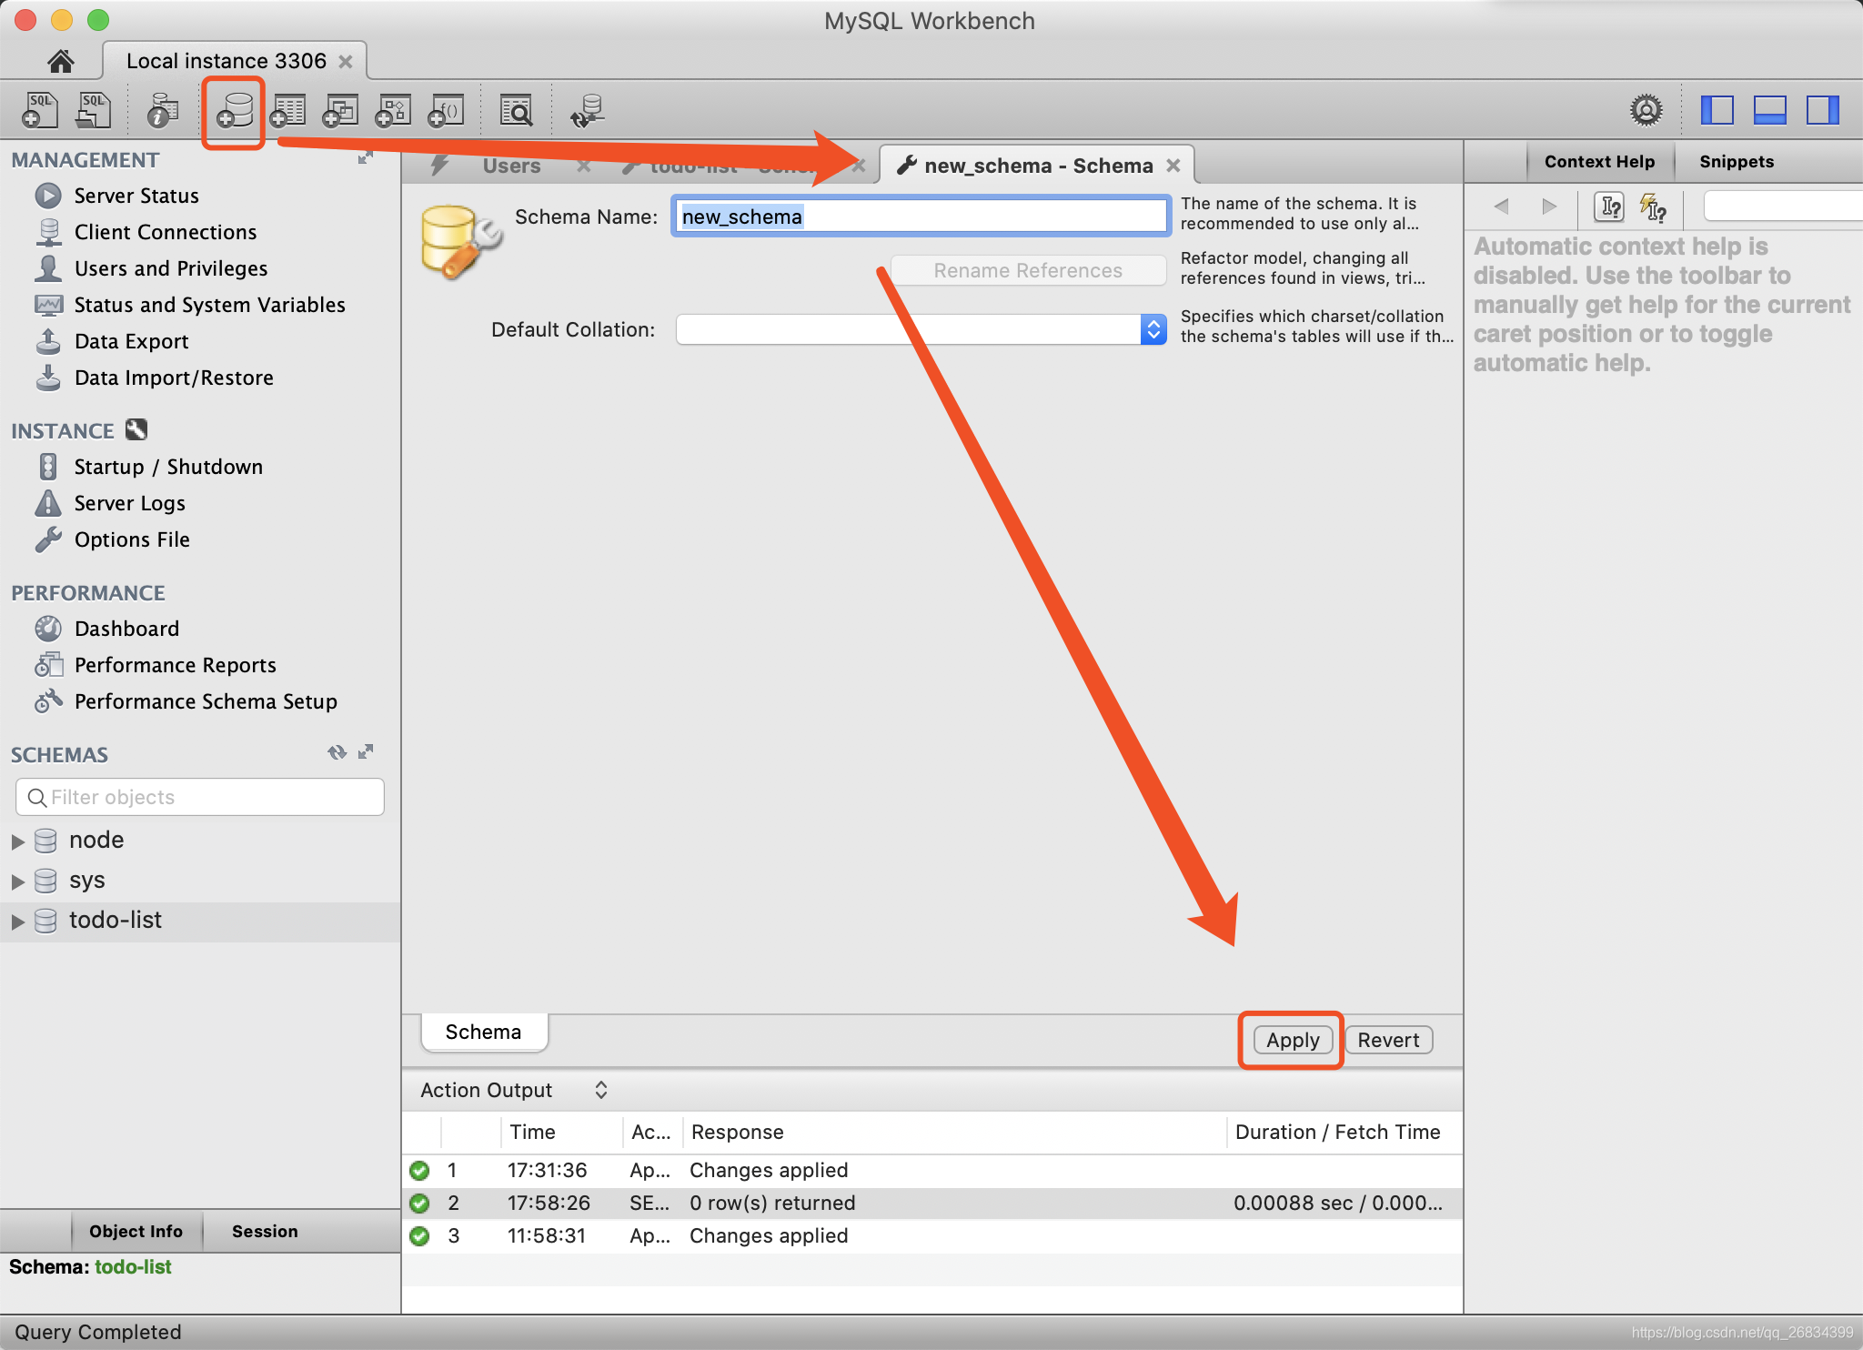Switch to the Session tab
Image resolution: width=1863 pixels, height=1350 pixels.
pos(265,1231)
